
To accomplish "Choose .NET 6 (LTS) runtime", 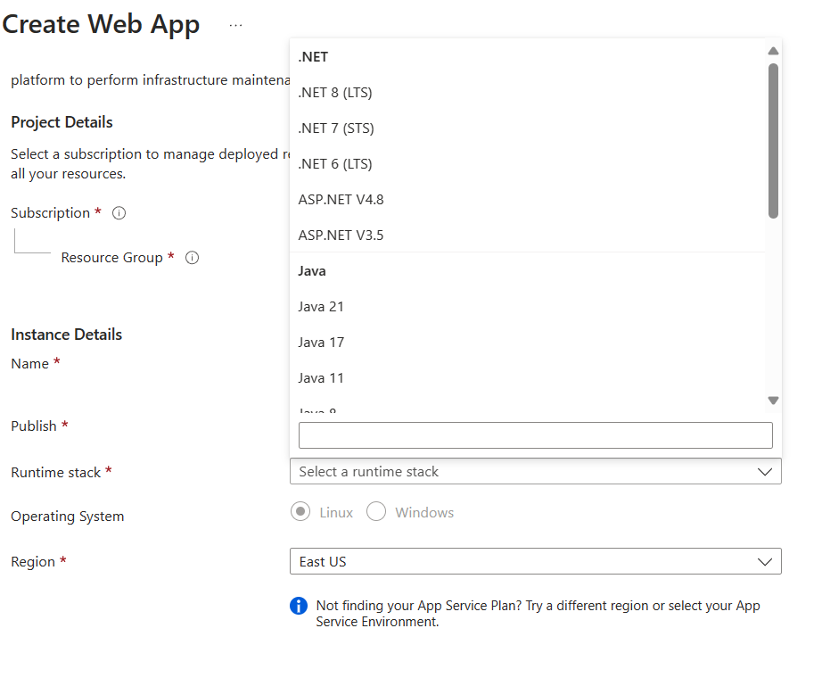I will point(335,164).
